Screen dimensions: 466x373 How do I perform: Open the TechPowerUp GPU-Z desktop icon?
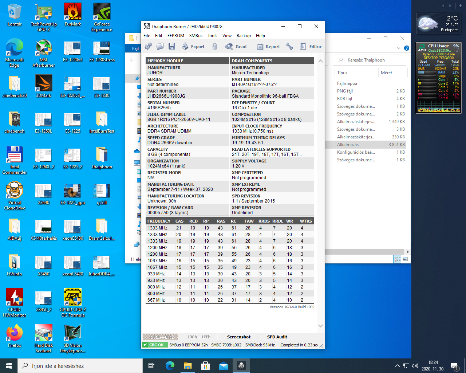(x=44, y=17)
